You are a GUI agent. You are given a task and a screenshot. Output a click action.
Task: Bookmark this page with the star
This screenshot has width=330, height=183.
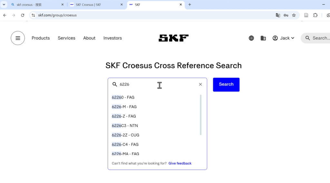click(x=294, y=15)
